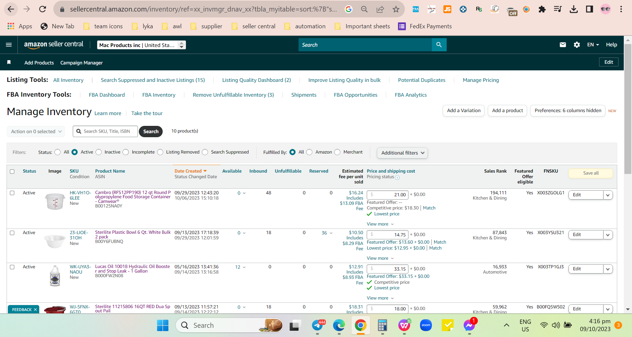Screen dimensions: 632x337
Task: Open the Action on 0 selected dropdown
Action: [36, 132]
